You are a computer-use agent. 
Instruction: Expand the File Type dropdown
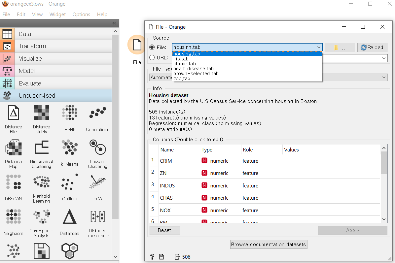tap(384, 77)
